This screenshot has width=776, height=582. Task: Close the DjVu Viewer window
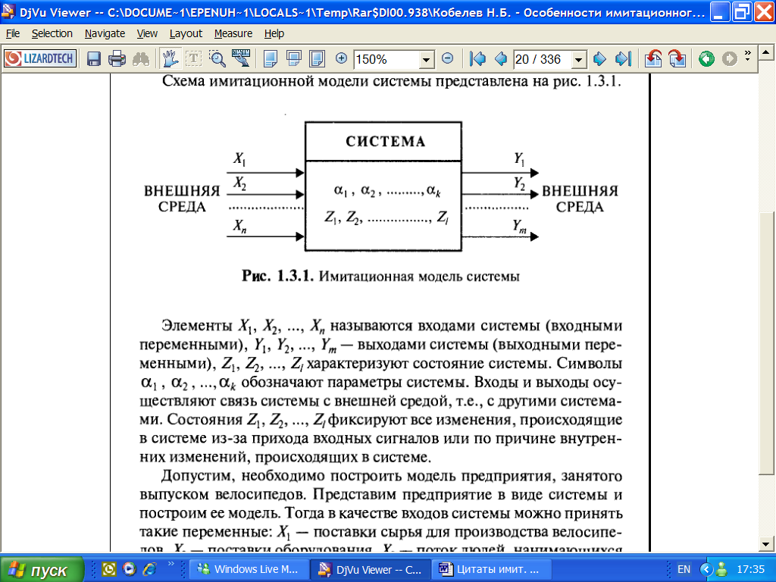point(763,12)
